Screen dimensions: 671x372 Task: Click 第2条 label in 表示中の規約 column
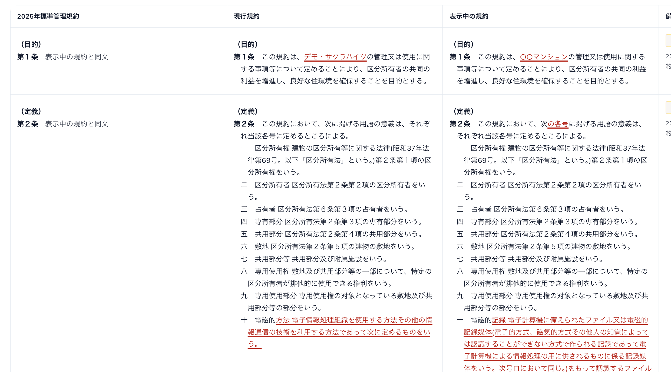click(460, 124)
